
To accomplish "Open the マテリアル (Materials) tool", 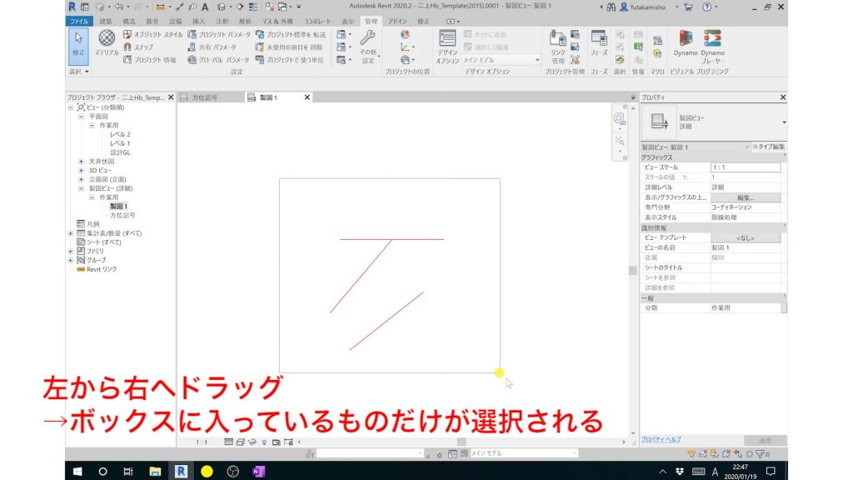I will click(107, 38).
